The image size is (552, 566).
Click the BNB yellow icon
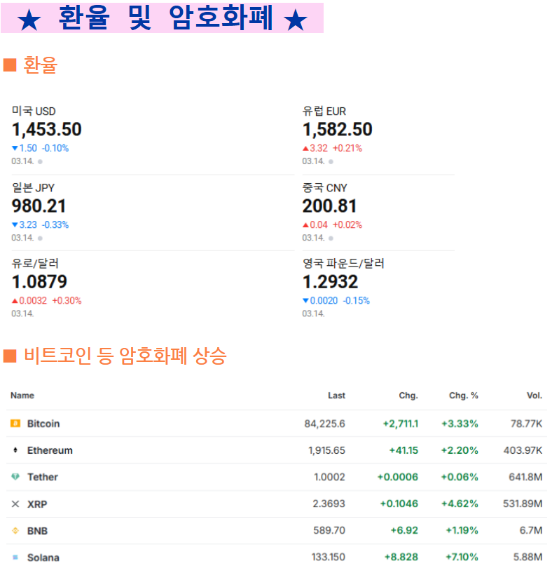point(15,530)
